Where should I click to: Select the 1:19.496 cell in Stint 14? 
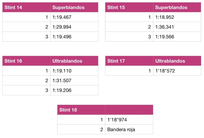pos(74,37)
